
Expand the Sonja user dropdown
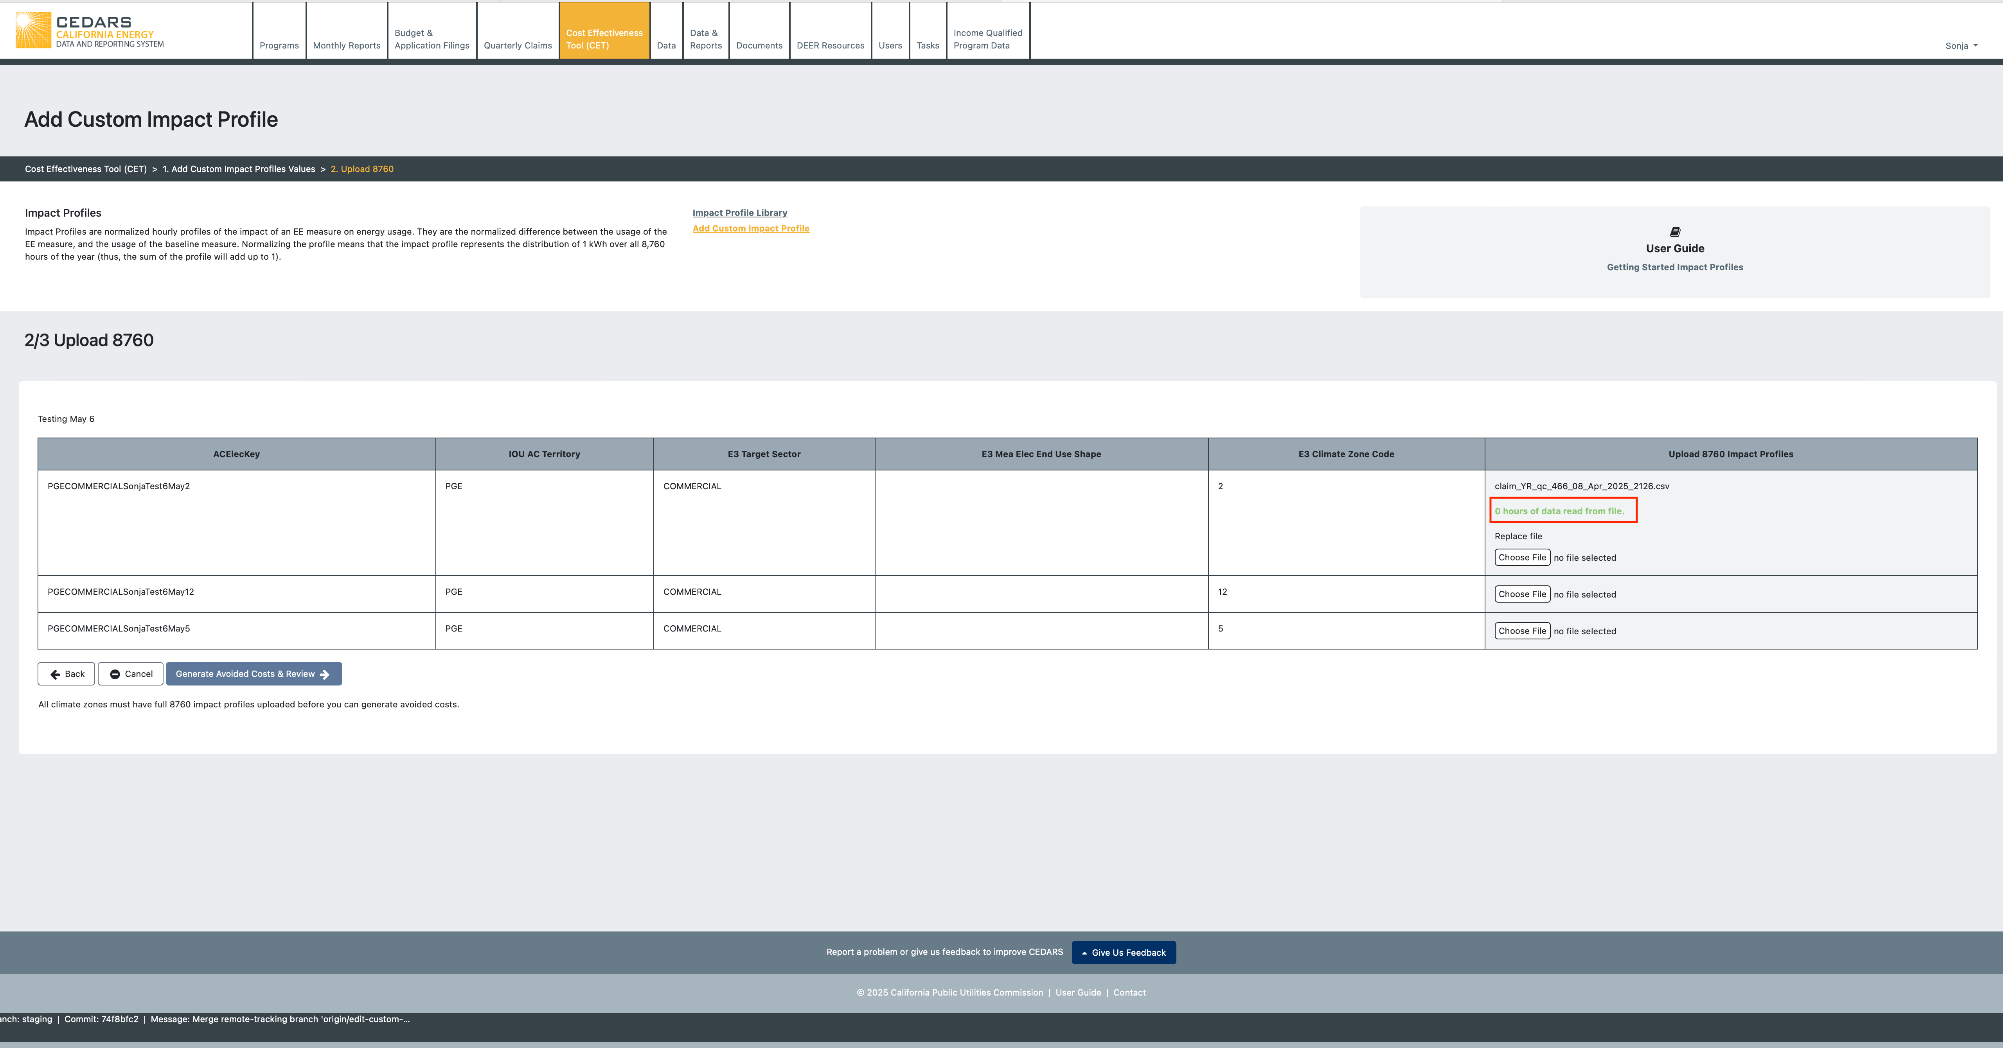click(x=1961, y=46)
